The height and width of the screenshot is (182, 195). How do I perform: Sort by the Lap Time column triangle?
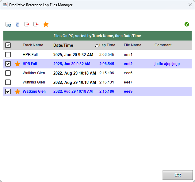click(97, 45)
